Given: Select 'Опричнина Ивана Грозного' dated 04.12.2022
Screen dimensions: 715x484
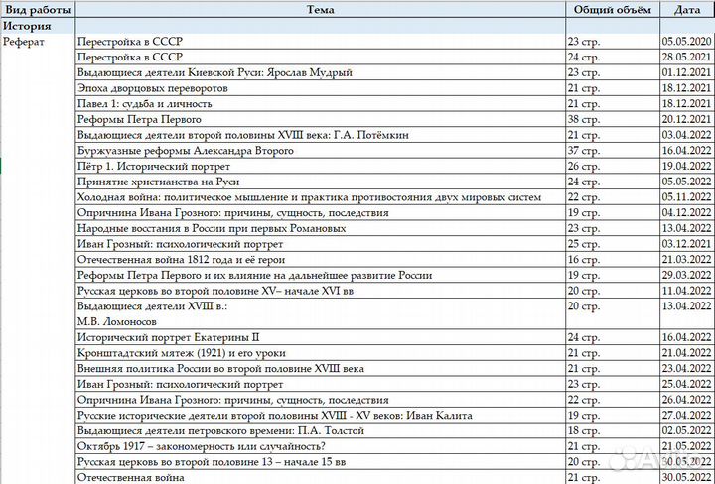Looking at the screenshot, I should [x=320, y=212].
